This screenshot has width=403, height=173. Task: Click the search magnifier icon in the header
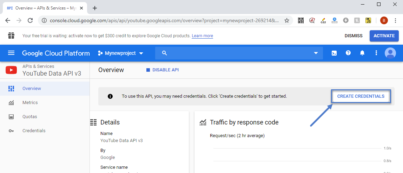[165, 53]
